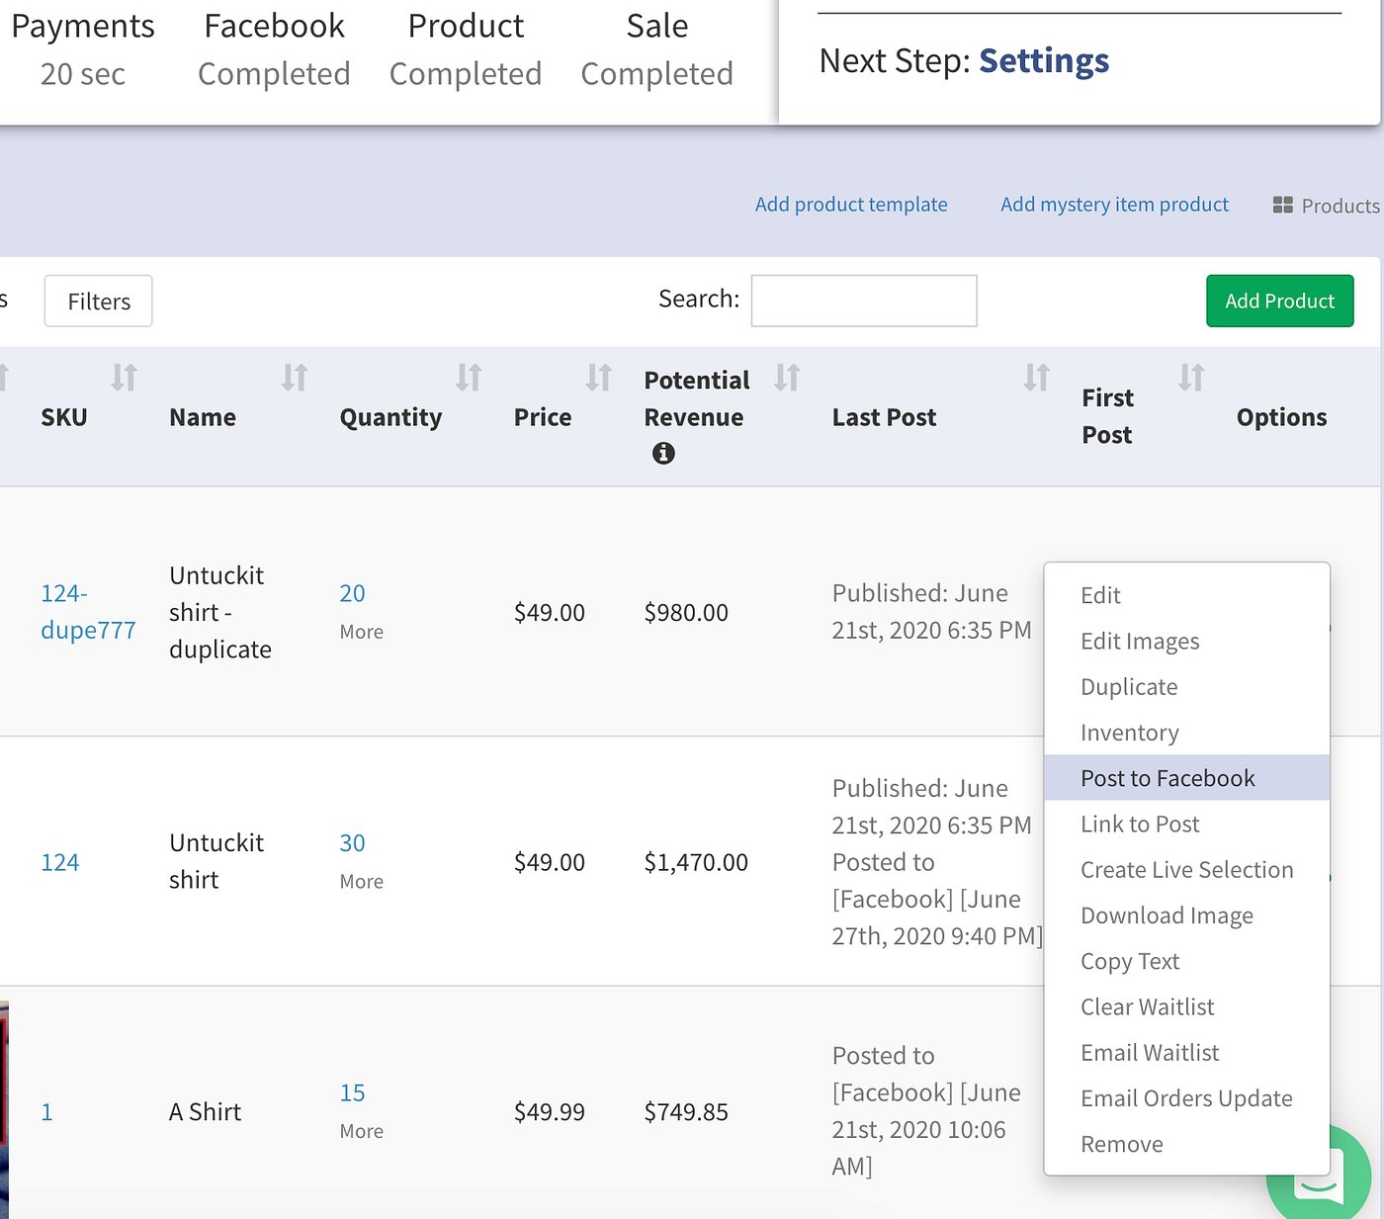
Task: Choose Download Image from menu
Action: (x=1187, y=915)
